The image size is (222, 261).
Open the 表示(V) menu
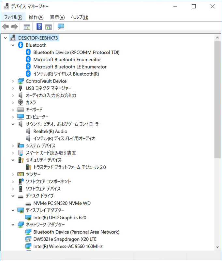click(x=57, y=17)
